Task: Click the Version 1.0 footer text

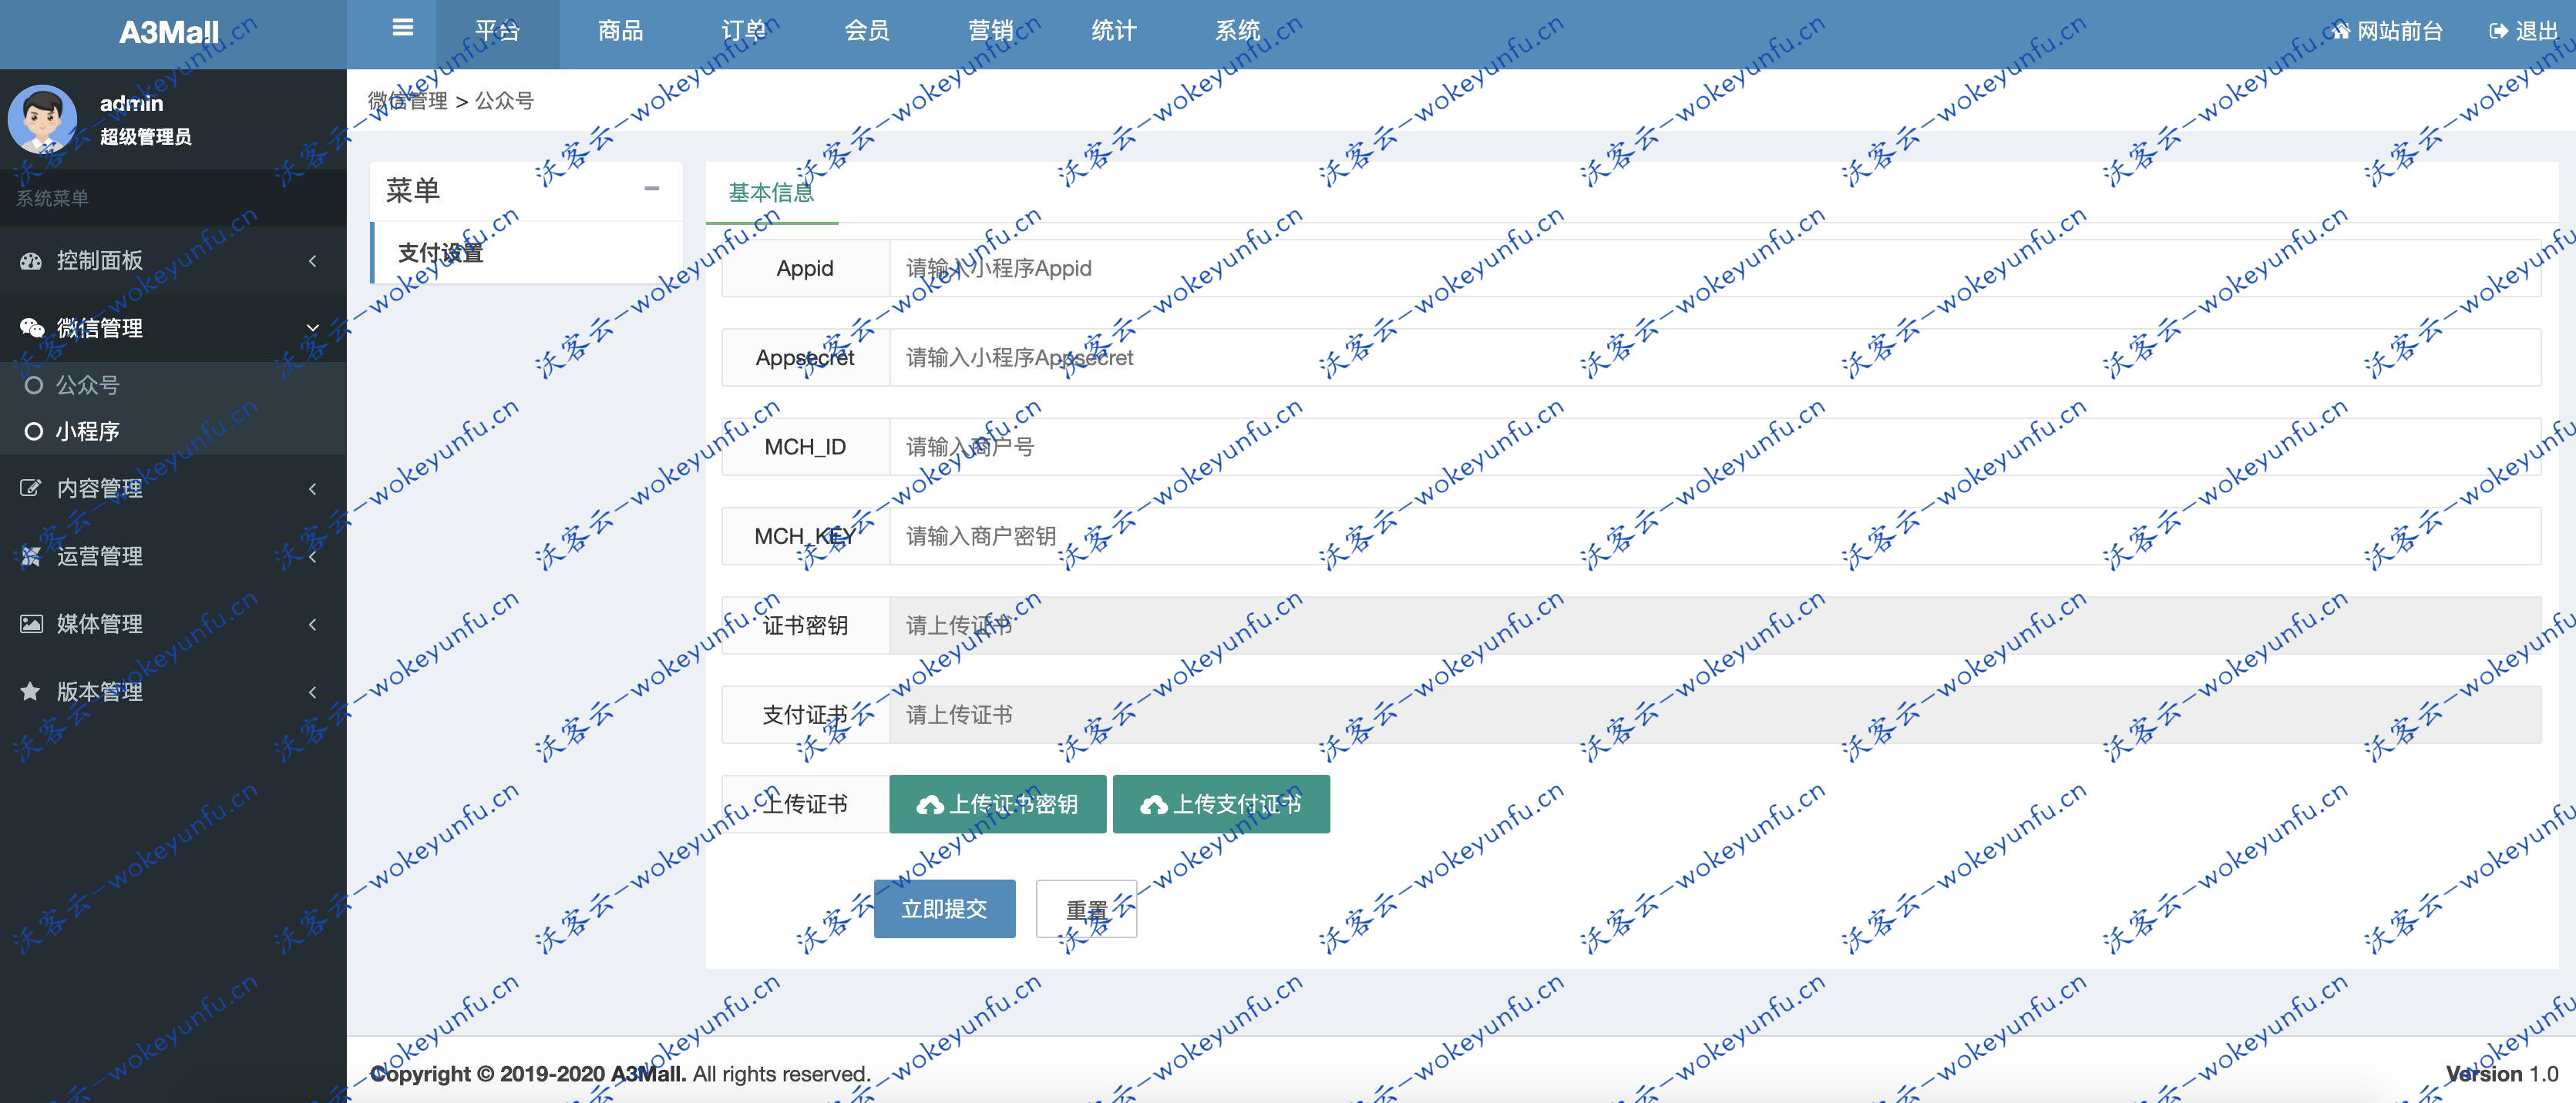Action: click(2502, 1074)
